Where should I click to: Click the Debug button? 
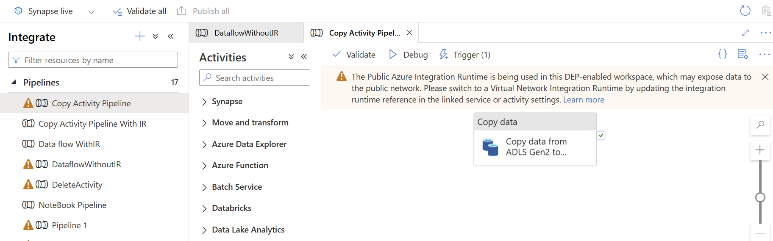(408, 55)
